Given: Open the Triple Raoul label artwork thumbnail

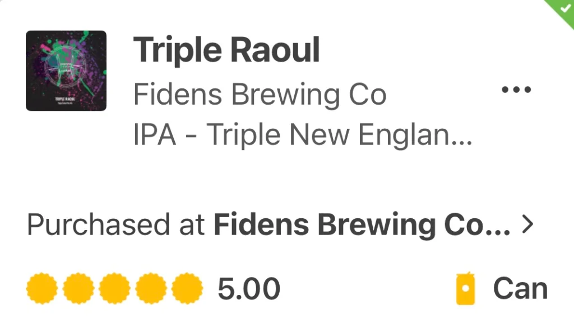Looking at the screenshot, I should [66, 71].
